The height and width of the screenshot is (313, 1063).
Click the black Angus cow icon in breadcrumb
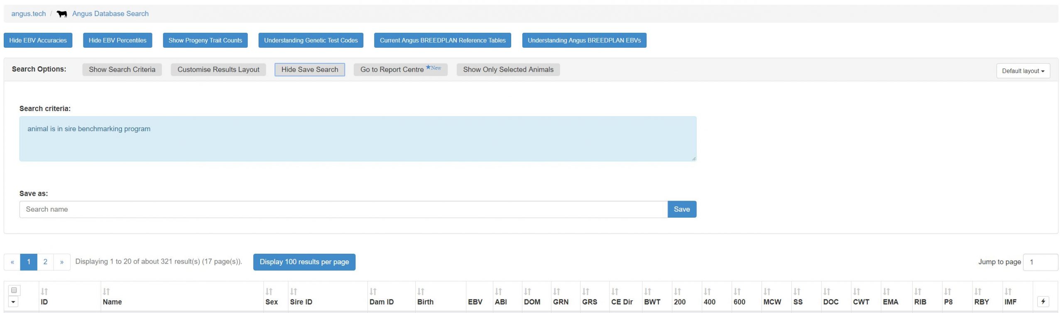pos(62,14)
